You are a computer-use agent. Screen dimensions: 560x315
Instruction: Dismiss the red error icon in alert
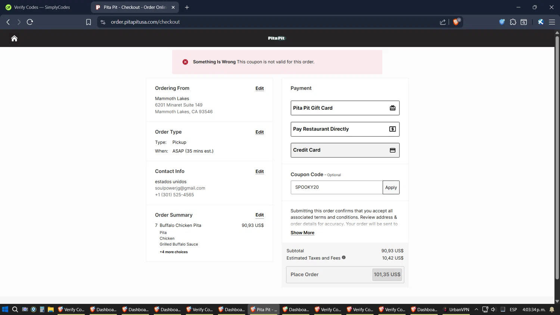pyautogui.click(x=185, y=62)
